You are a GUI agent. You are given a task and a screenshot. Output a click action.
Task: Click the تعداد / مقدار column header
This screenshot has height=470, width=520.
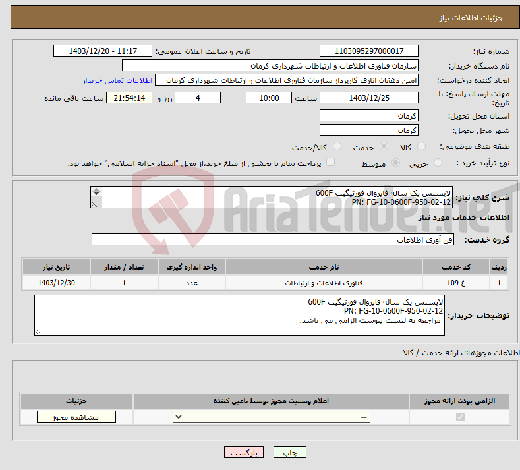coord(124,267)
